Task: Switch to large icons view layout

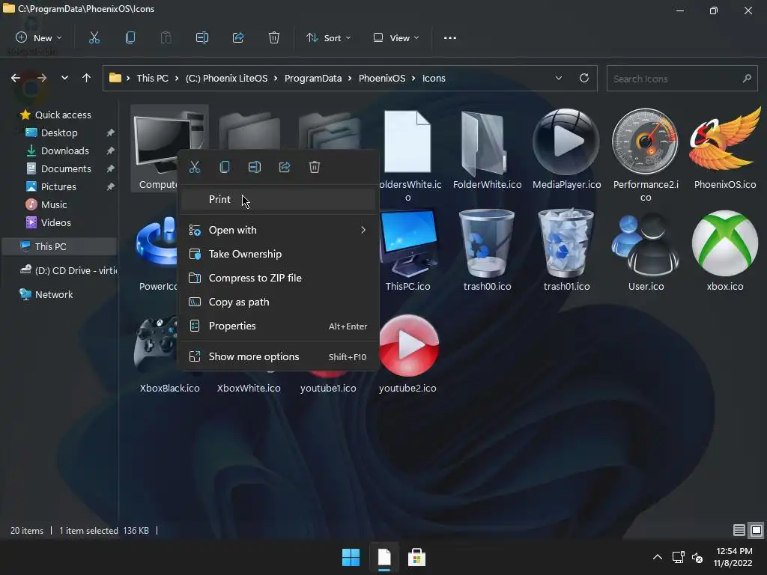Action: click(x=757, y=530)
